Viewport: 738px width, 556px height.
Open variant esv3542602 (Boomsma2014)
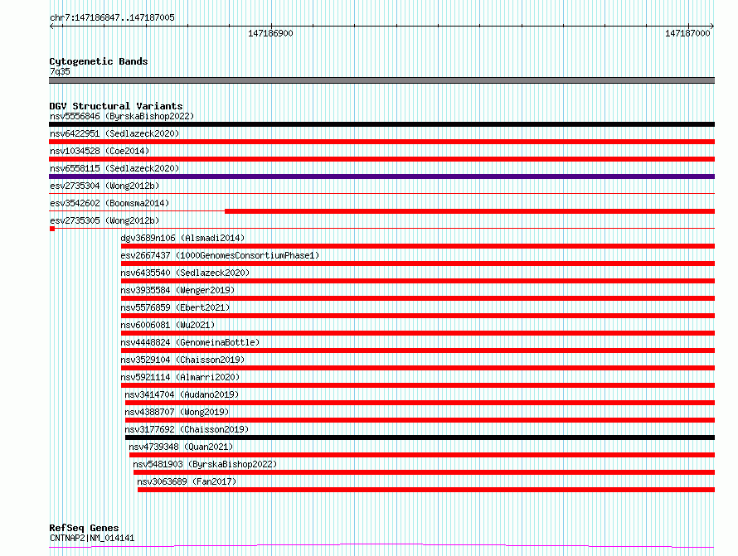coord(109,203)
